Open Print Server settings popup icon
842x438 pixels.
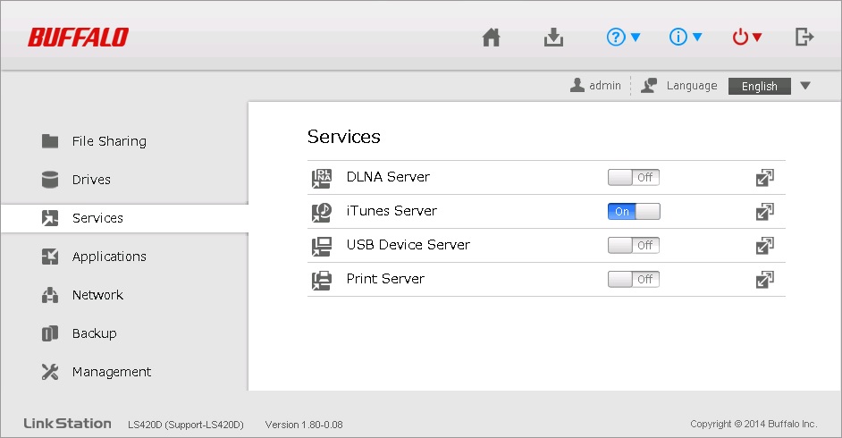[764, 280]
